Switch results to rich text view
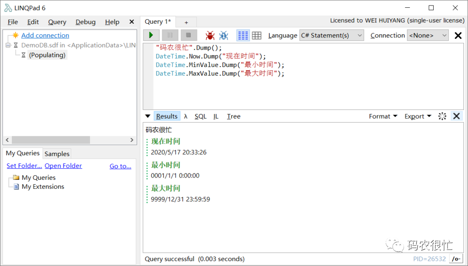468x266 pixels. (243, 36)
